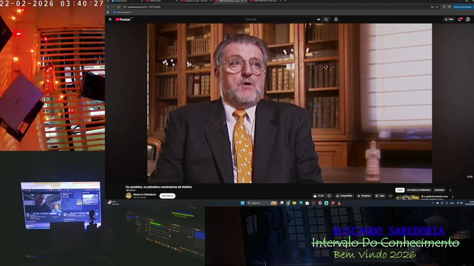
Task: Open options menu for MAIAS recommended video
Action: 453,197
